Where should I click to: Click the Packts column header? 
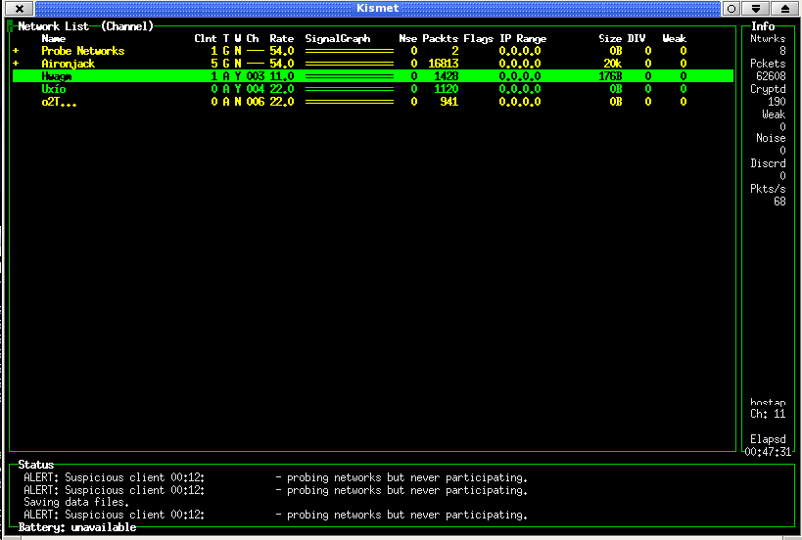pyautogui.click(x=441, y=39)
